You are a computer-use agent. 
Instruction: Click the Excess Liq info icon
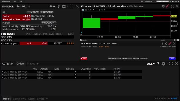click(44, 26)
